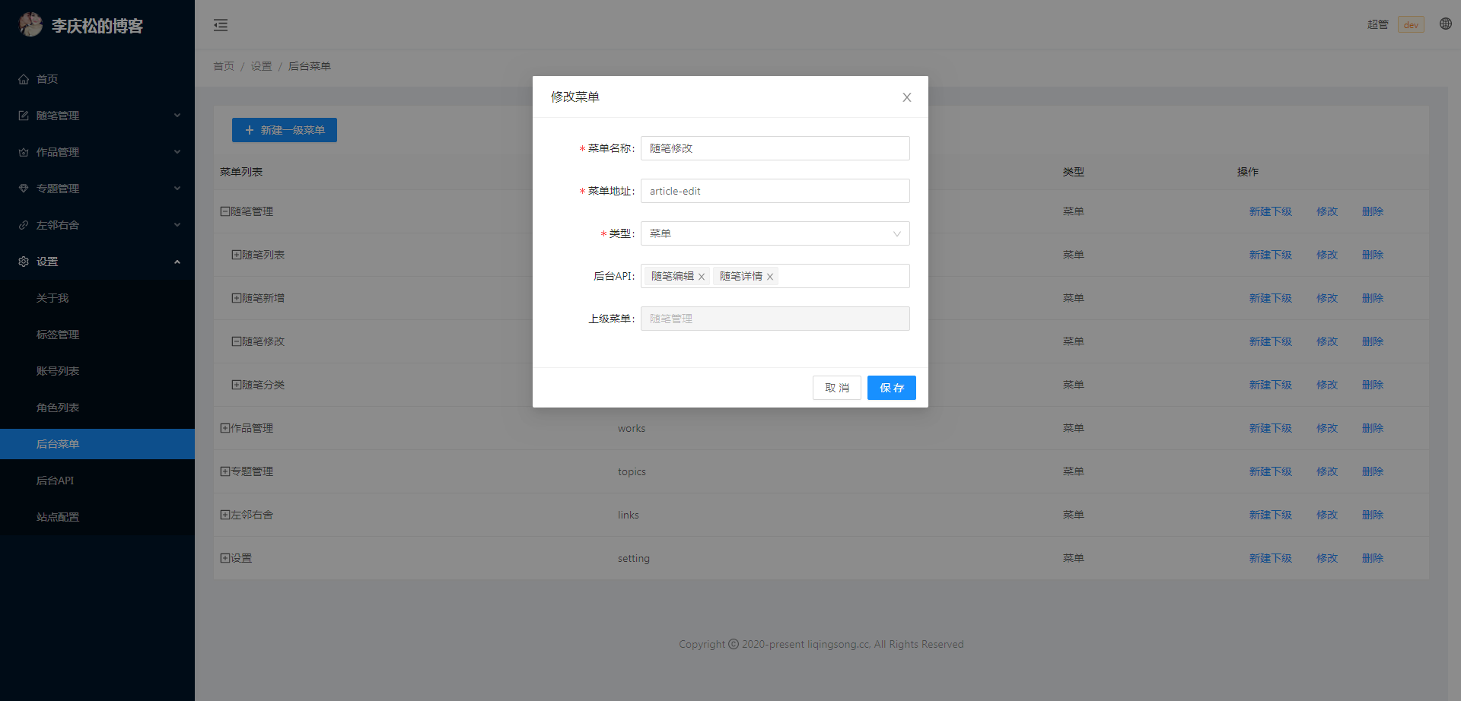Click the icon beside 专题管理 in sidebar
This screenshot has width=1461, height=701.
[x=24, y=189]
